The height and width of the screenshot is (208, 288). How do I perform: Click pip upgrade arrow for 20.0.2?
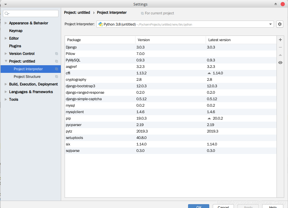[209, 118]
